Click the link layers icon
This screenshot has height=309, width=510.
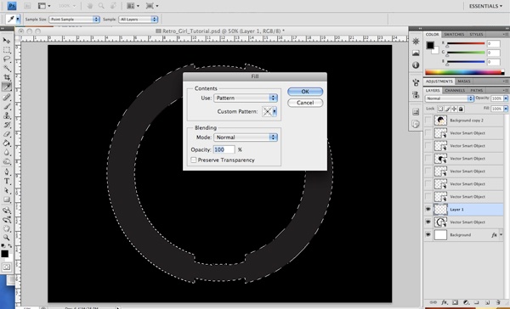pyautogui.click(x=433, y=302)
